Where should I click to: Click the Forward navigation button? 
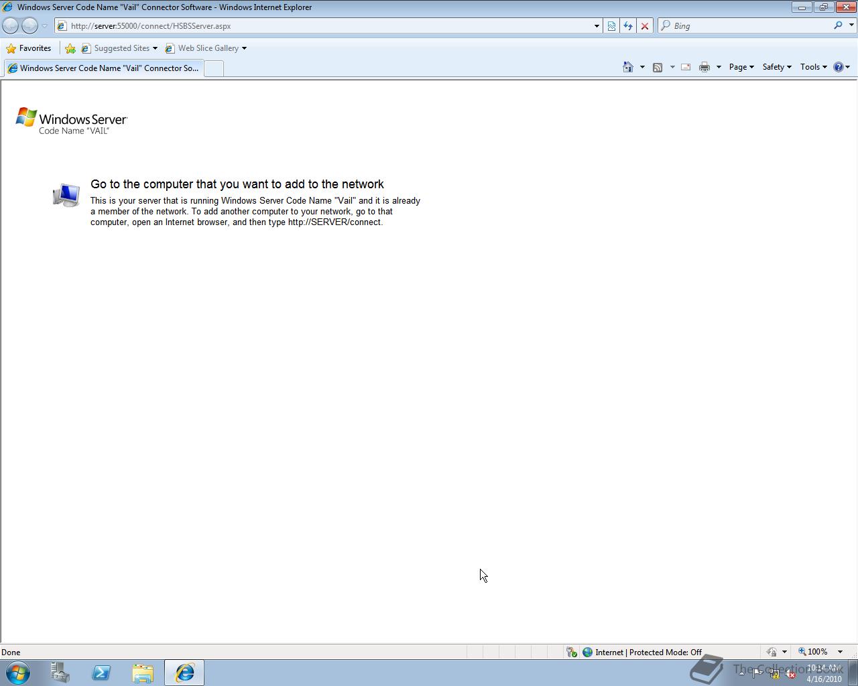point(29,25)
